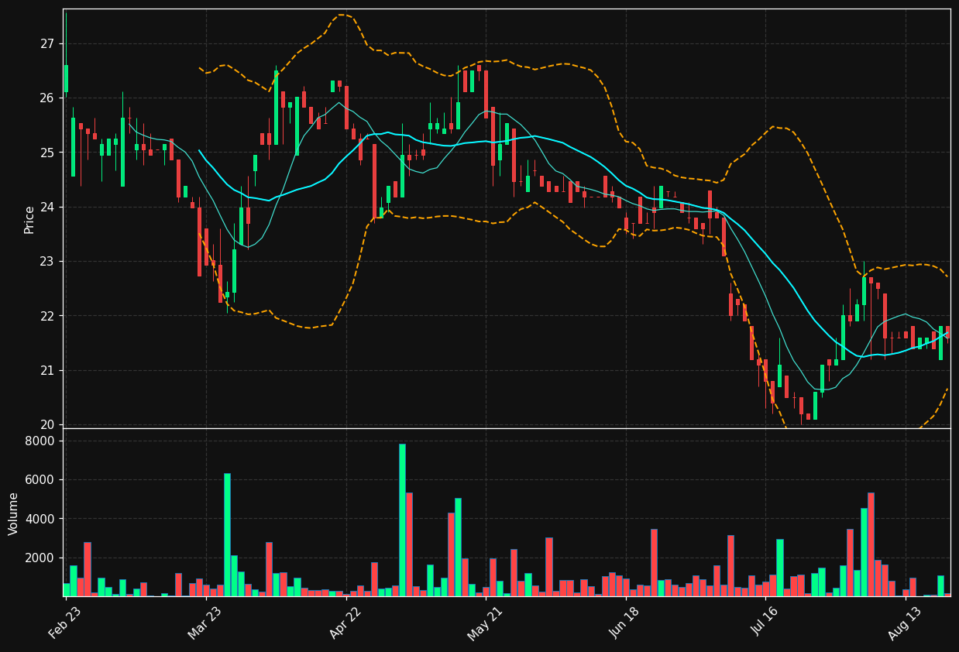Viewport: 959px width, 652px height.
Task: Click the 26 price tick label
Action: pyautogui.click(x=48, y=98)
